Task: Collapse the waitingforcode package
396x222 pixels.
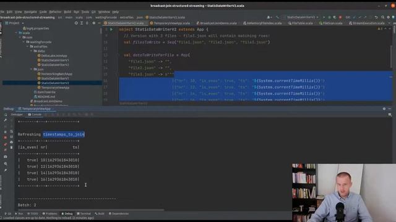Action: pos(24,42)
